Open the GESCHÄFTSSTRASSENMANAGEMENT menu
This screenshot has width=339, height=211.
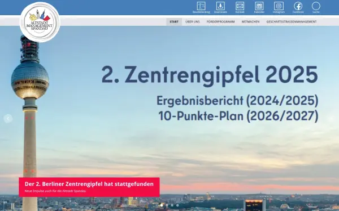click(292, 22)
